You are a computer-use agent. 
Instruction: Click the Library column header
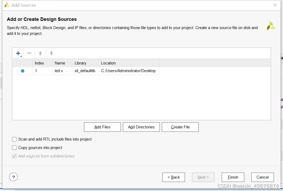(85, 63)
